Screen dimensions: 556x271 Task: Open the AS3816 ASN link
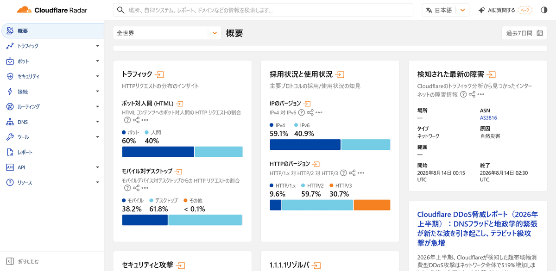(488, 118)
